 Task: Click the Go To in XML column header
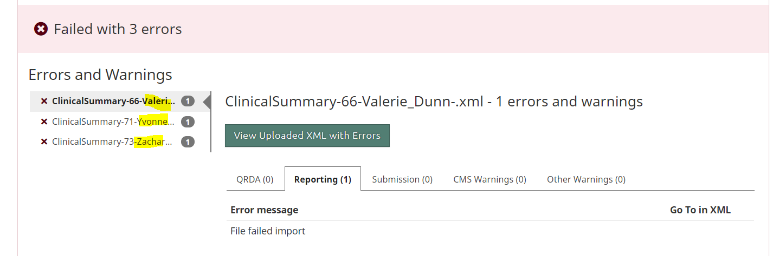click(700, 210)
